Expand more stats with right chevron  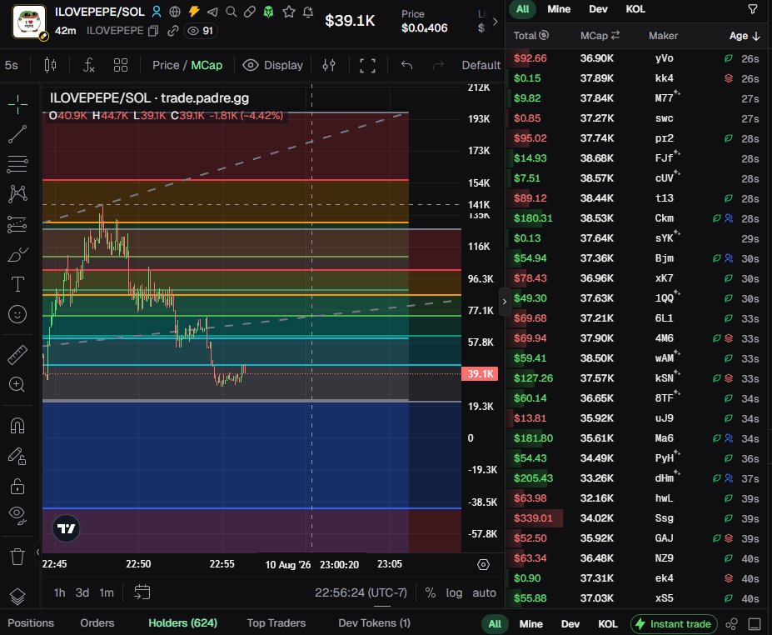click(x=496, y=22)
